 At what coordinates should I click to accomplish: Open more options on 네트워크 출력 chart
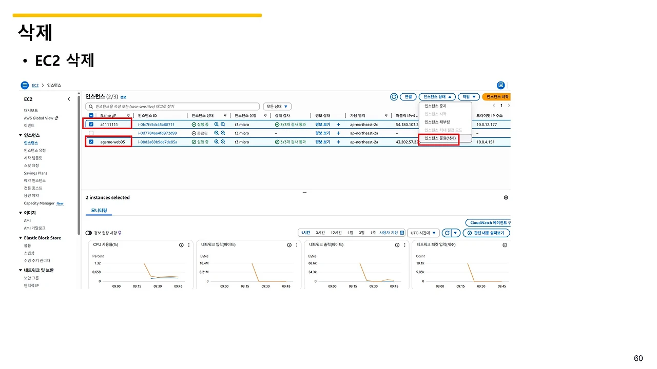tap(405, 245)
